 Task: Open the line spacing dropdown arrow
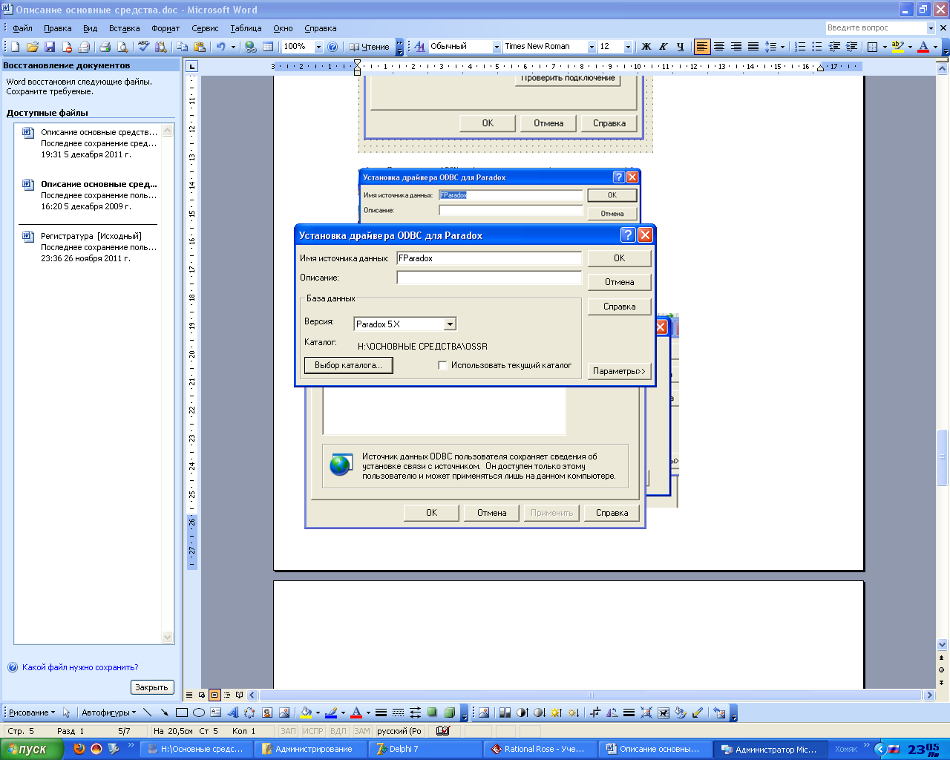tap(782, 47)
